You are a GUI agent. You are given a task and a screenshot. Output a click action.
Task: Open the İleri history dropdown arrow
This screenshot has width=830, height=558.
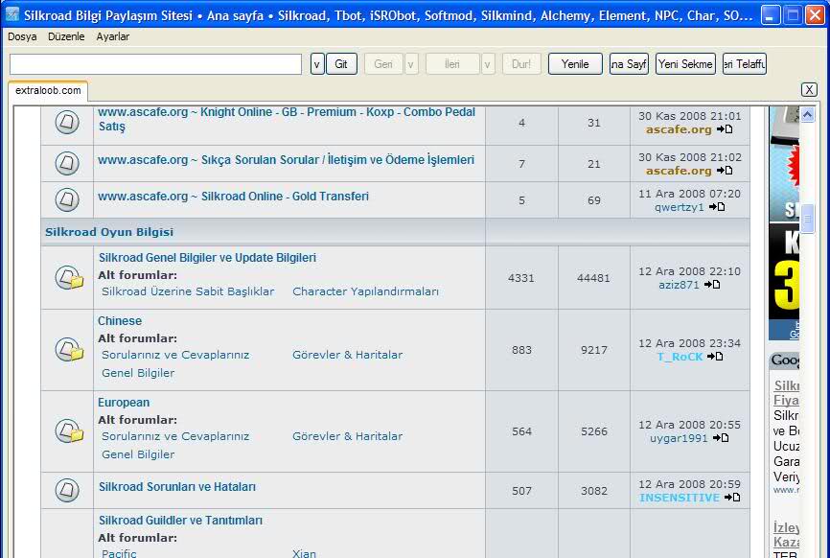click(x=488, y=64)
